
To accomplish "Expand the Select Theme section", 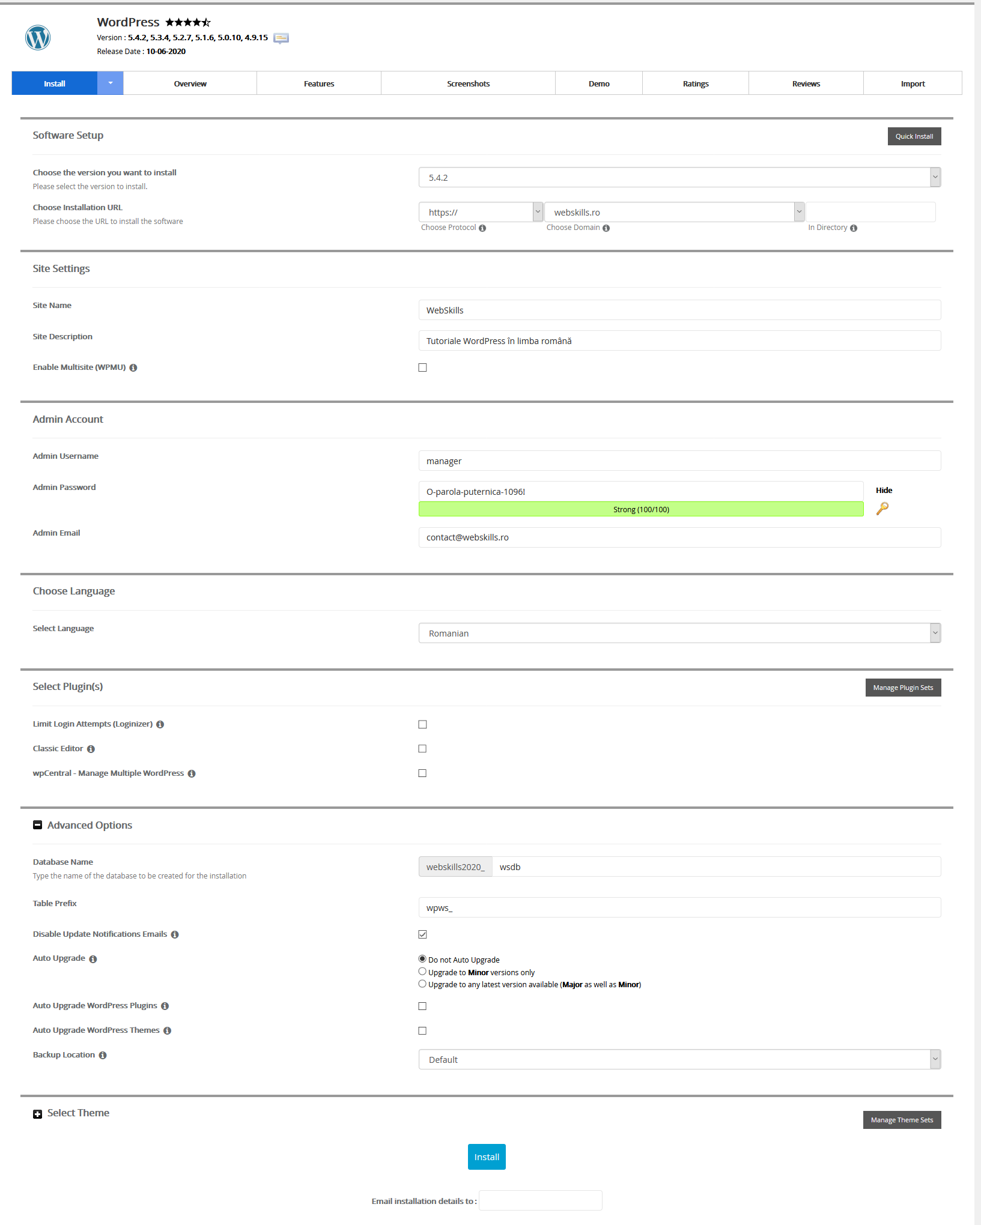I will pos(37,1114).
